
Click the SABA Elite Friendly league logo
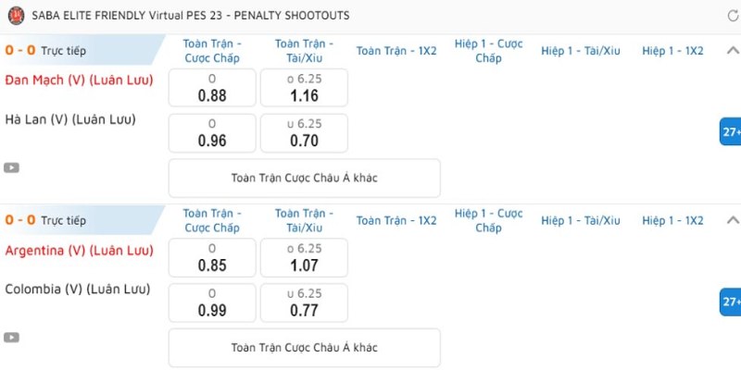(16, 16)
